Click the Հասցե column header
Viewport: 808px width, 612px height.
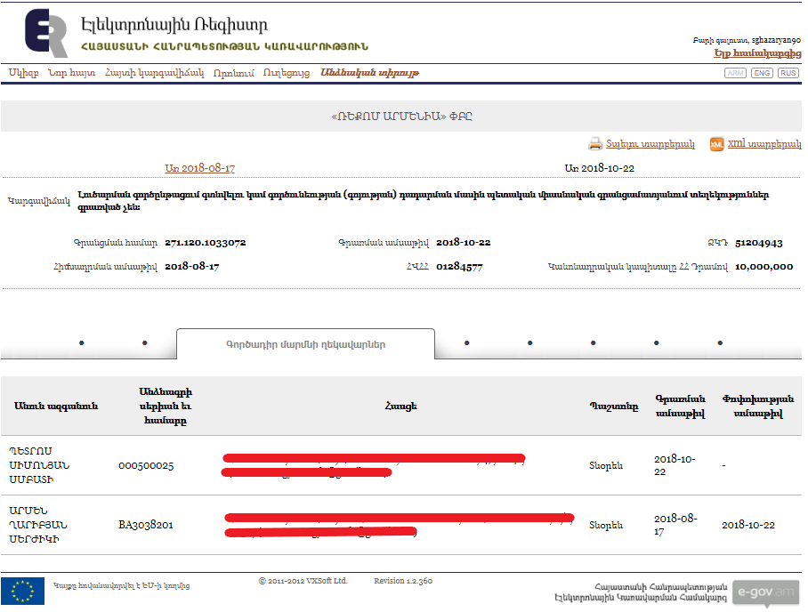click(x=401, y=406)
